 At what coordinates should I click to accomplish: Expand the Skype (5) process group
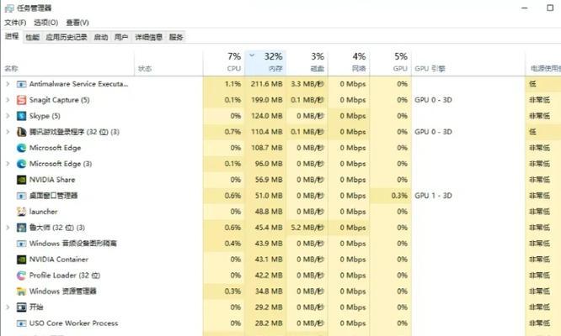point(8,116)
